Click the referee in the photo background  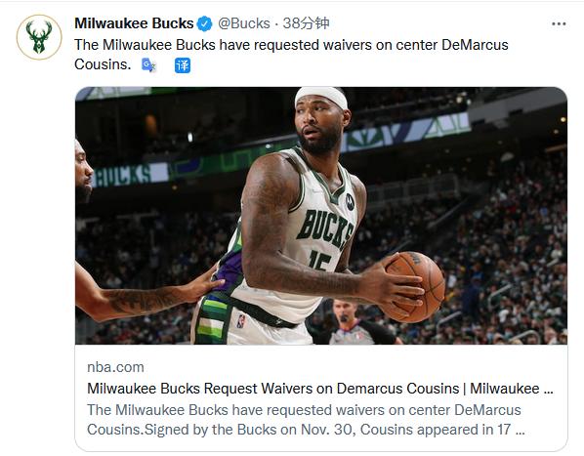point(350,323)
